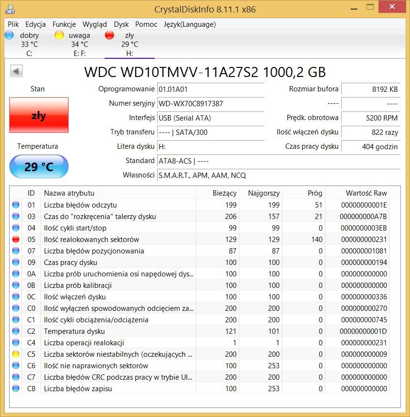Open the Dysk menu

[121, 24]
